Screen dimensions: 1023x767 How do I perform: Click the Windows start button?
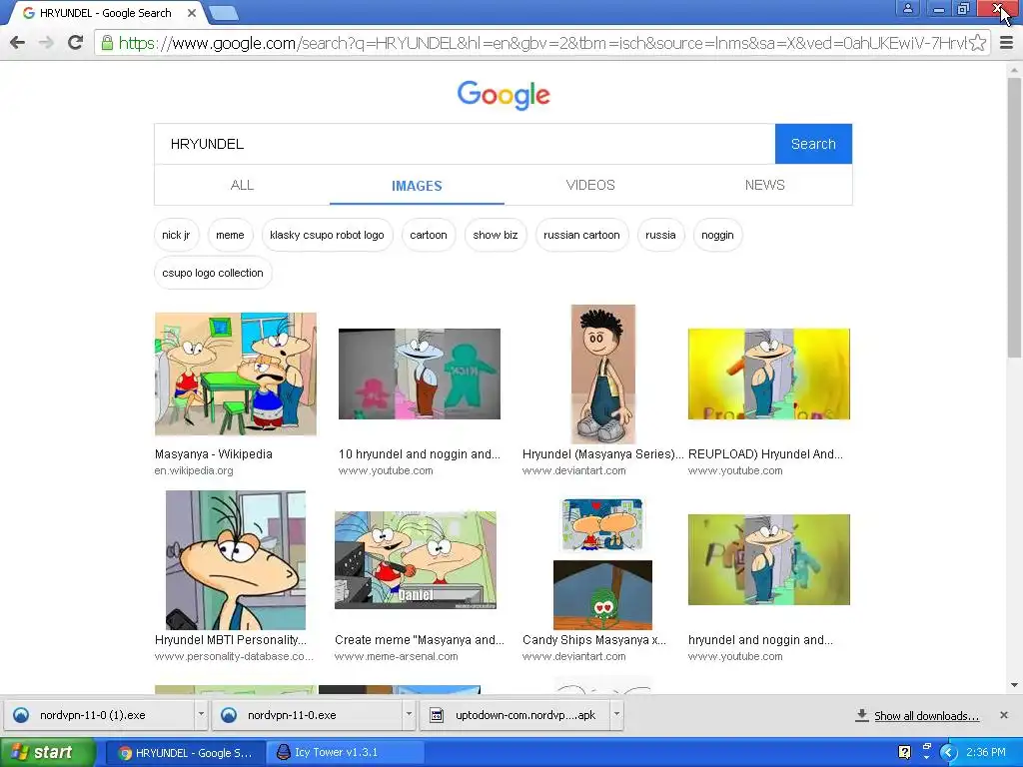coord(47,753)
